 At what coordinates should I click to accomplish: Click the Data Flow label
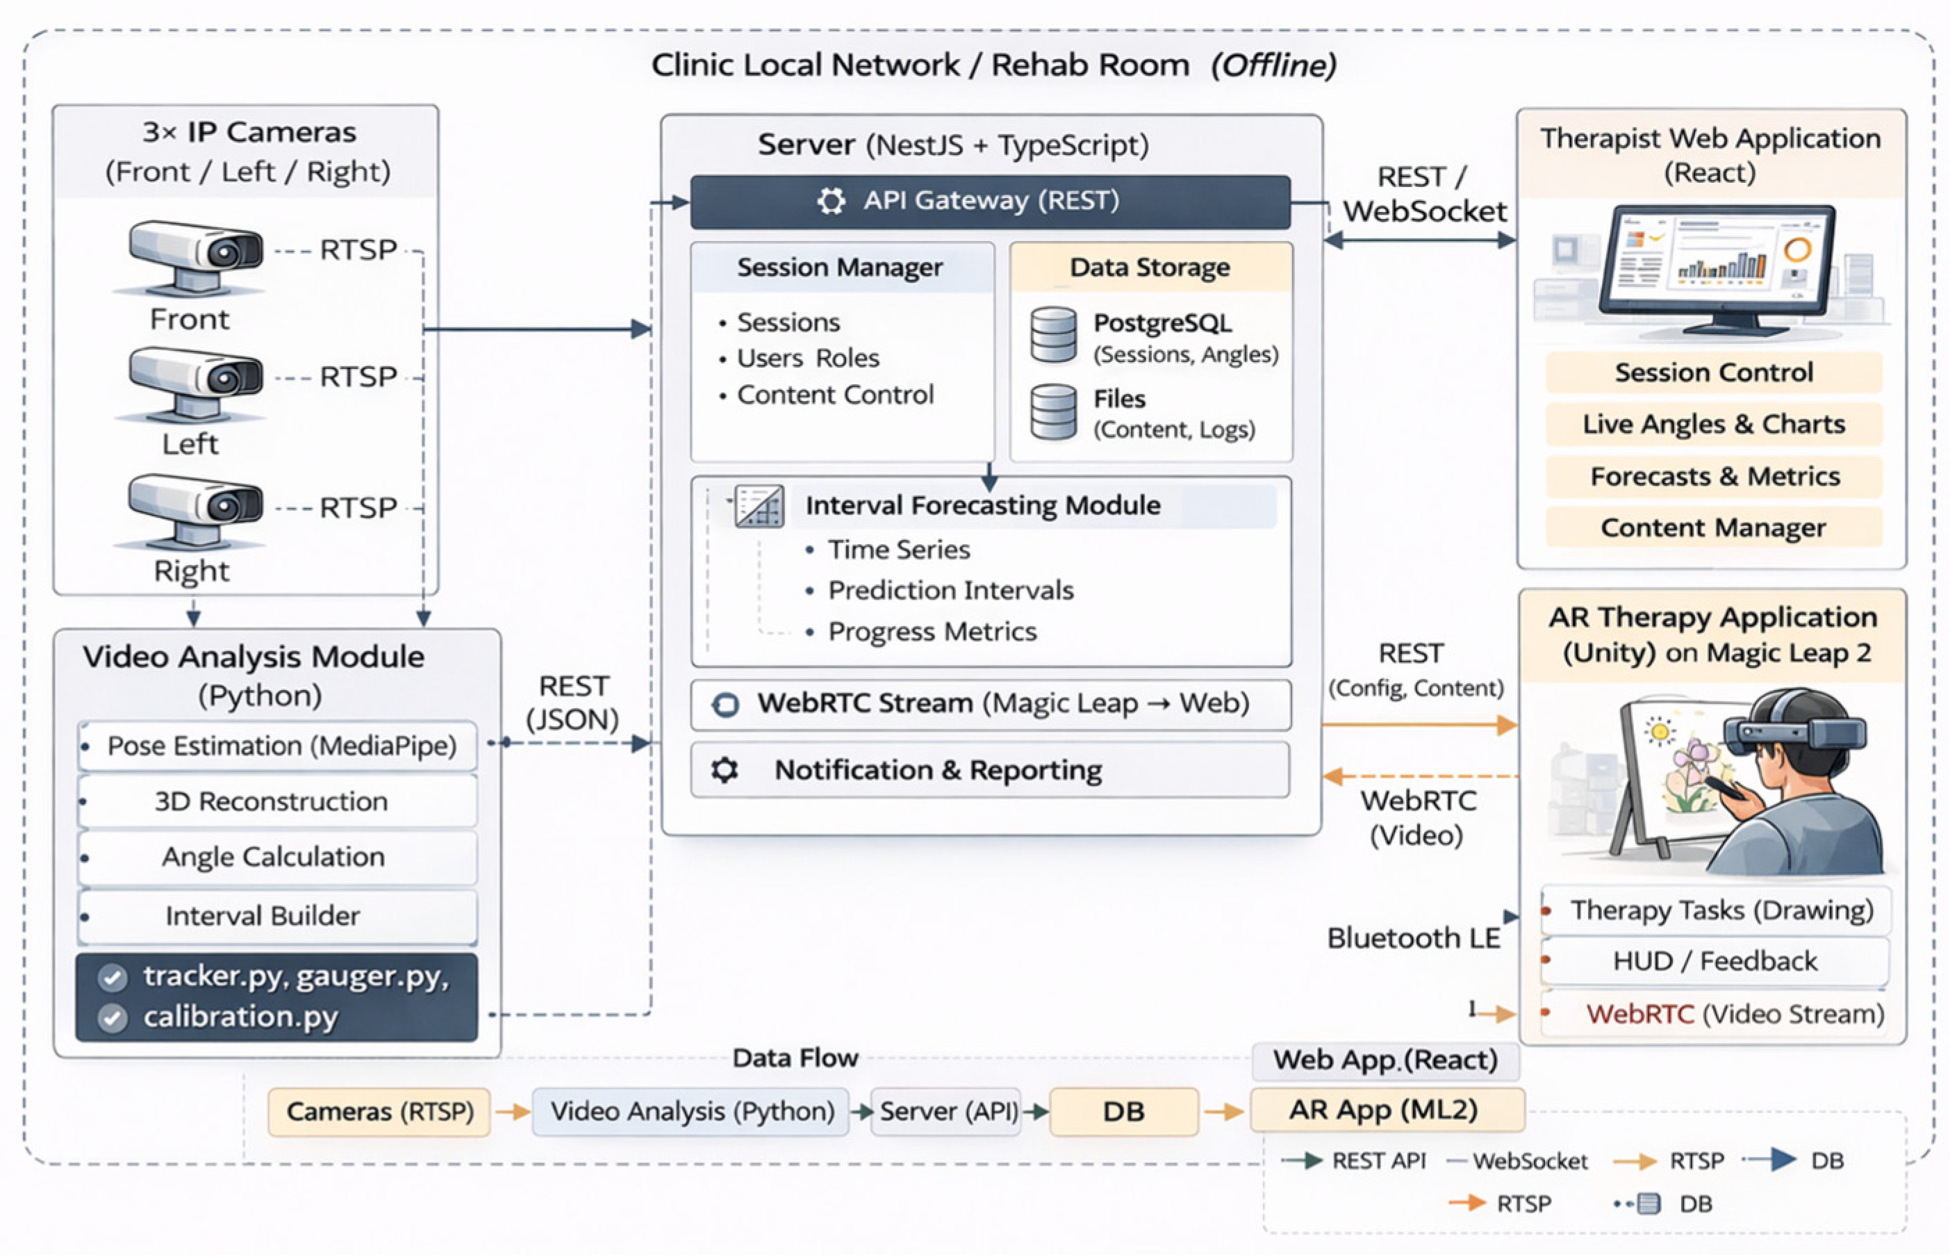point(795,1058)
